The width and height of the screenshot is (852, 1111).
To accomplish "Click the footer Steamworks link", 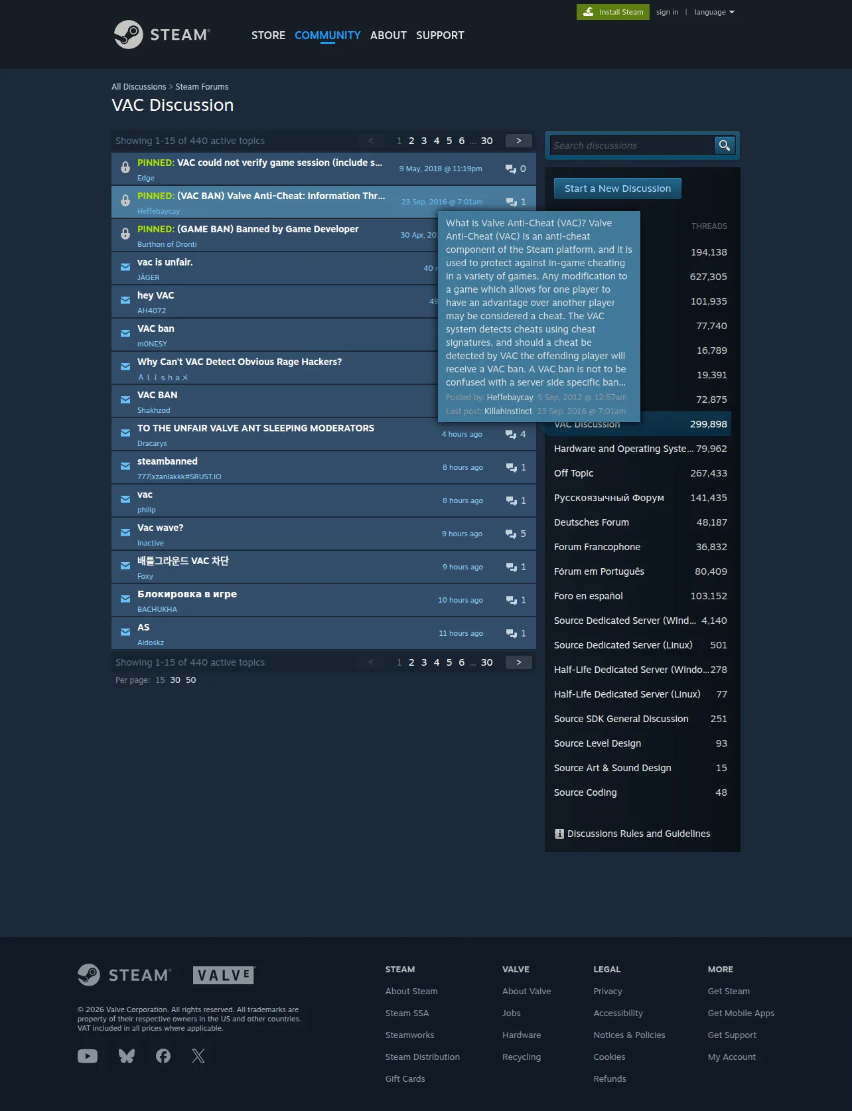I will click(409, 1035).
